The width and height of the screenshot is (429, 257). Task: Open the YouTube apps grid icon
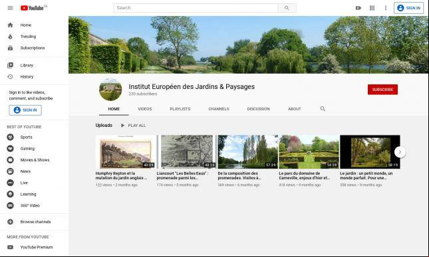(x=372, y=8)
